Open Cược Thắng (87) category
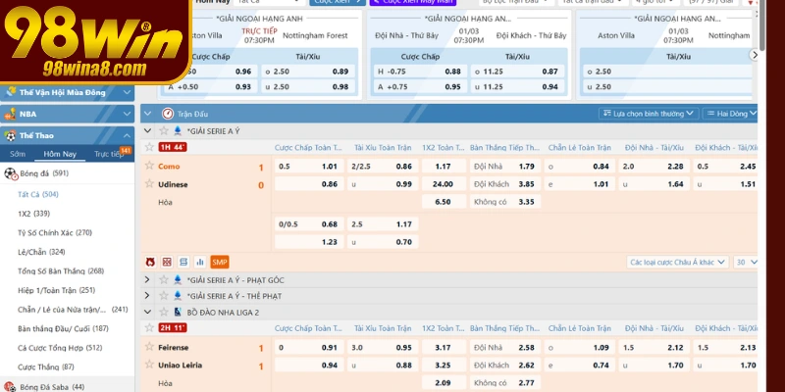Screen dimensions: 785x392 click(46, 367)
